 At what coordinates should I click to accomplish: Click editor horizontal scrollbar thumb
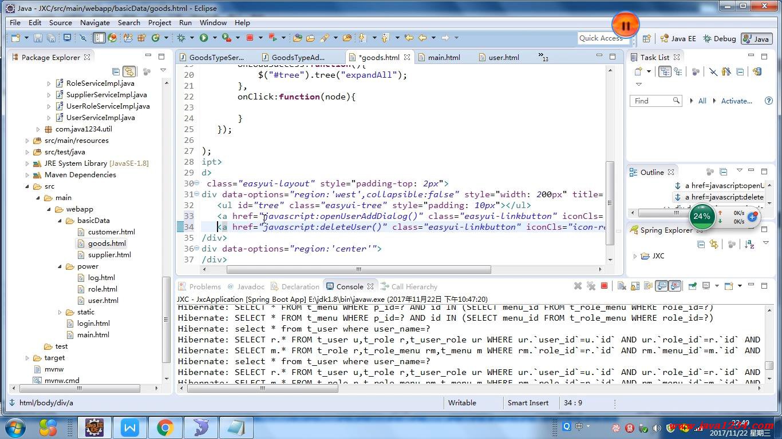[x=359, y=269]
